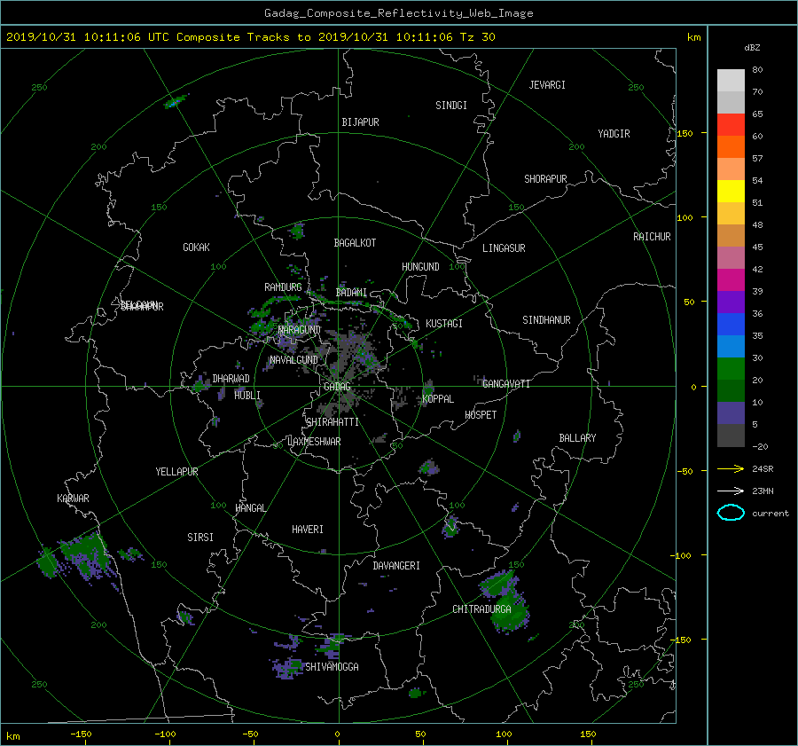This screenshot has height=746, width=798.
Task: Click the BALLARY city label
Action: 577,438
